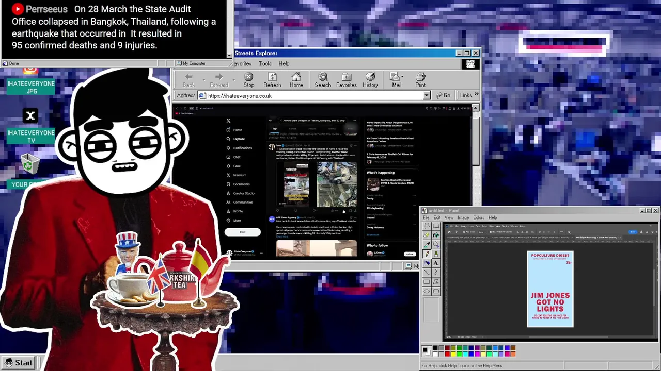Select the Fill With Color tool in Paint
The image size is (661, 371).
tap(436, 235)
